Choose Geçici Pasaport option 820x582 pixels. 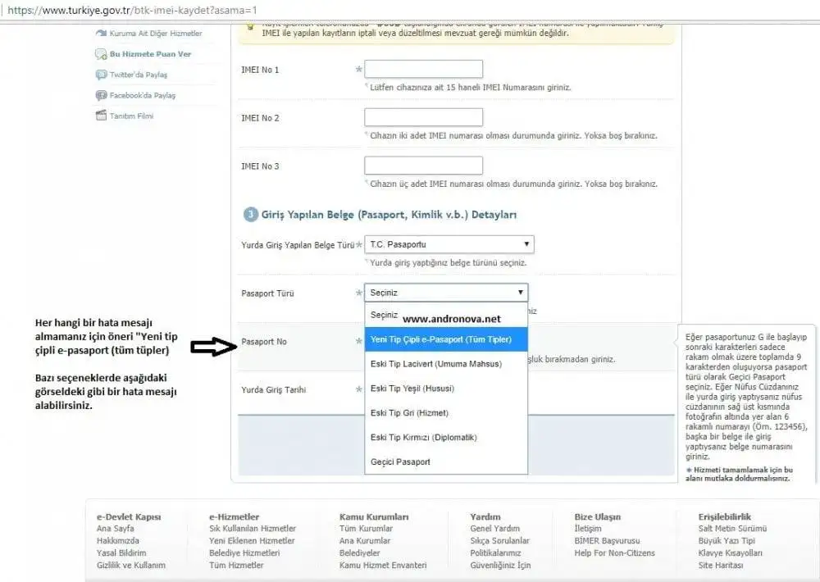pos(446,462)
